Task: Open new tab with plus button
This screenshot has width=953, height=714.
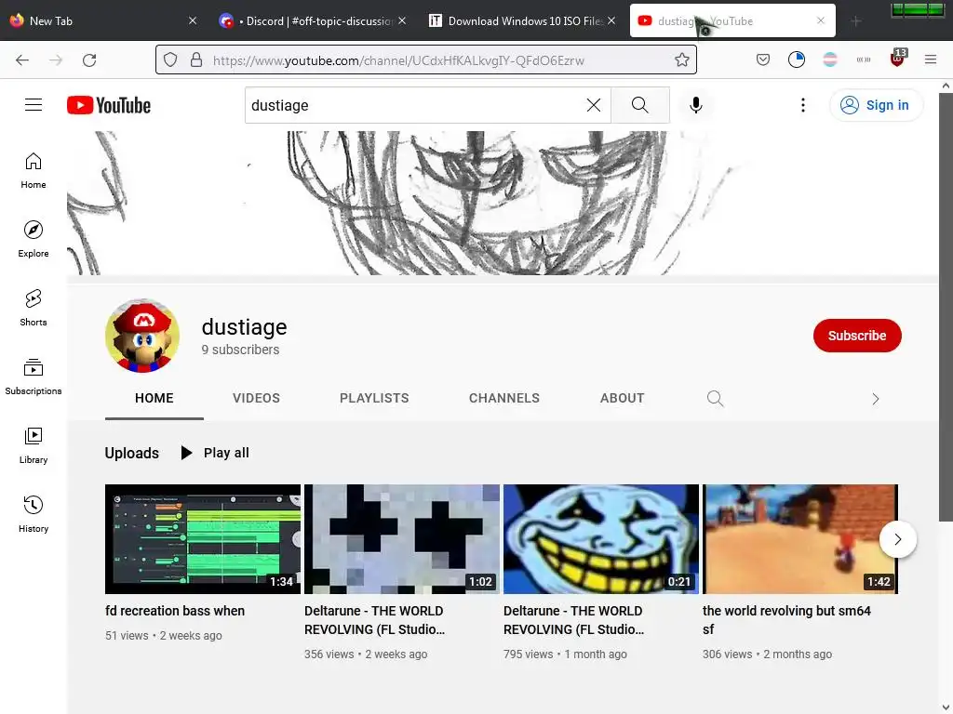Action: [856, 21]
